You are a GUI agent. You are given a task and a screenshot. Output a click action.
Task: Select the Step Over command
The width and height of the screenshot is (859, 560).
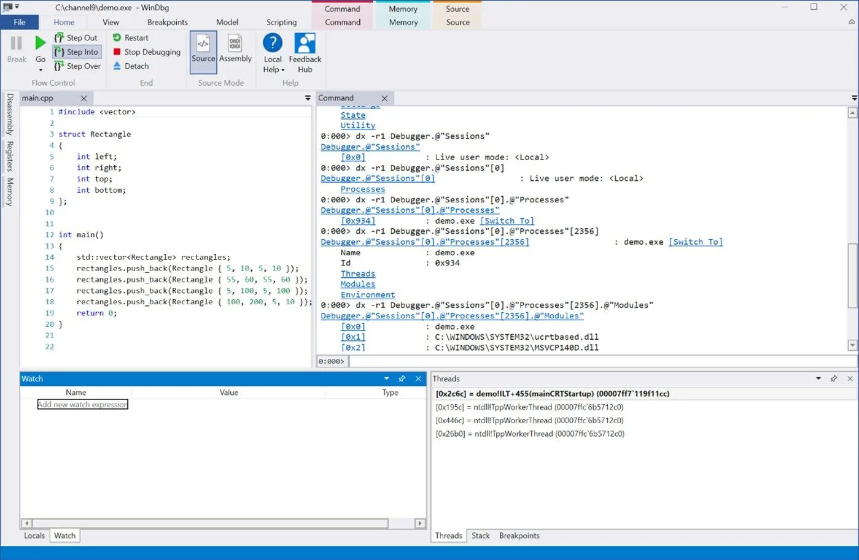click(x=77, y=66)
